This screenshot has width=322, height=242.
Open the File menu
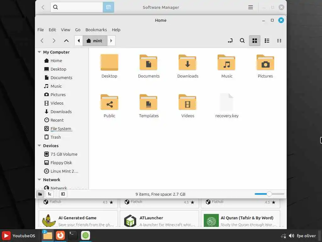pyautogui.click(x=41, y=30)
